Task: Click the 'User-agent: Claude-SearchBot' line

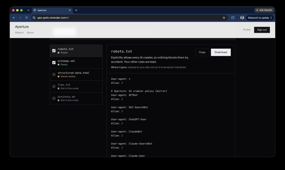Action: 132,143
